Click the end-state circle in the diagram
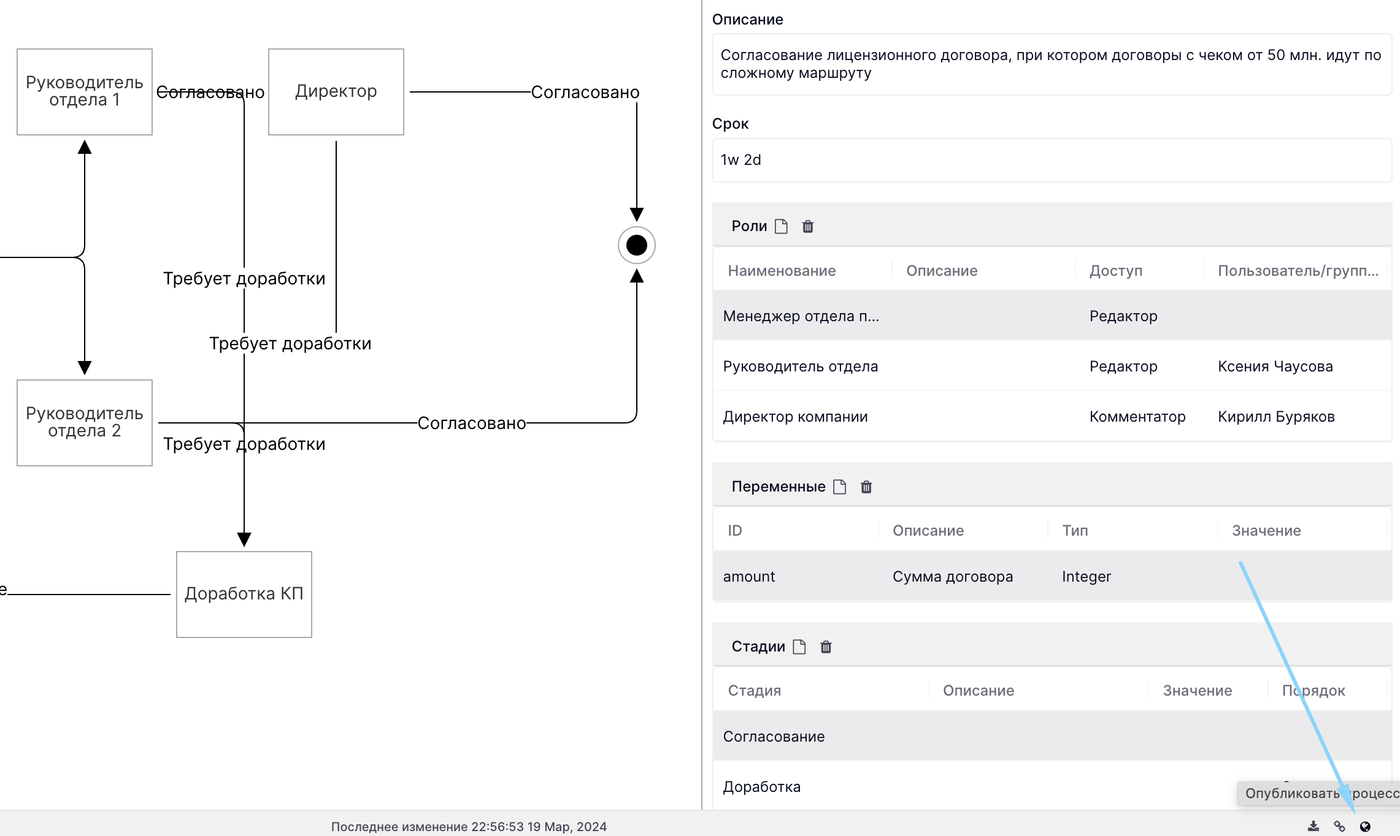This screenshot has height=836, width=1400. coord(637,245)
